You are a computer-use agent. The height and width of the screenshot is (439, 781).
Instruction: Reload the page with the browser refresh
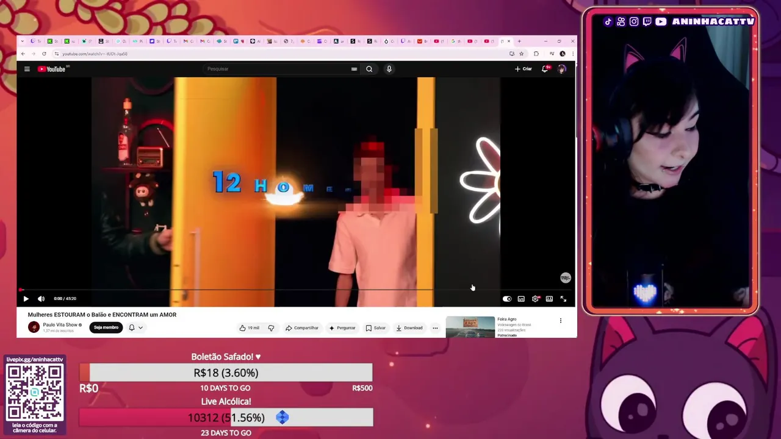(x=44, y=54)
